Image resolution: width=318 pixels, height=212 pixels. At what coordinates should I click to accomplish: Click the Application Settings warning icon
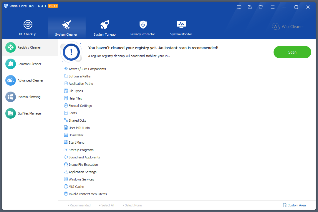66,172
